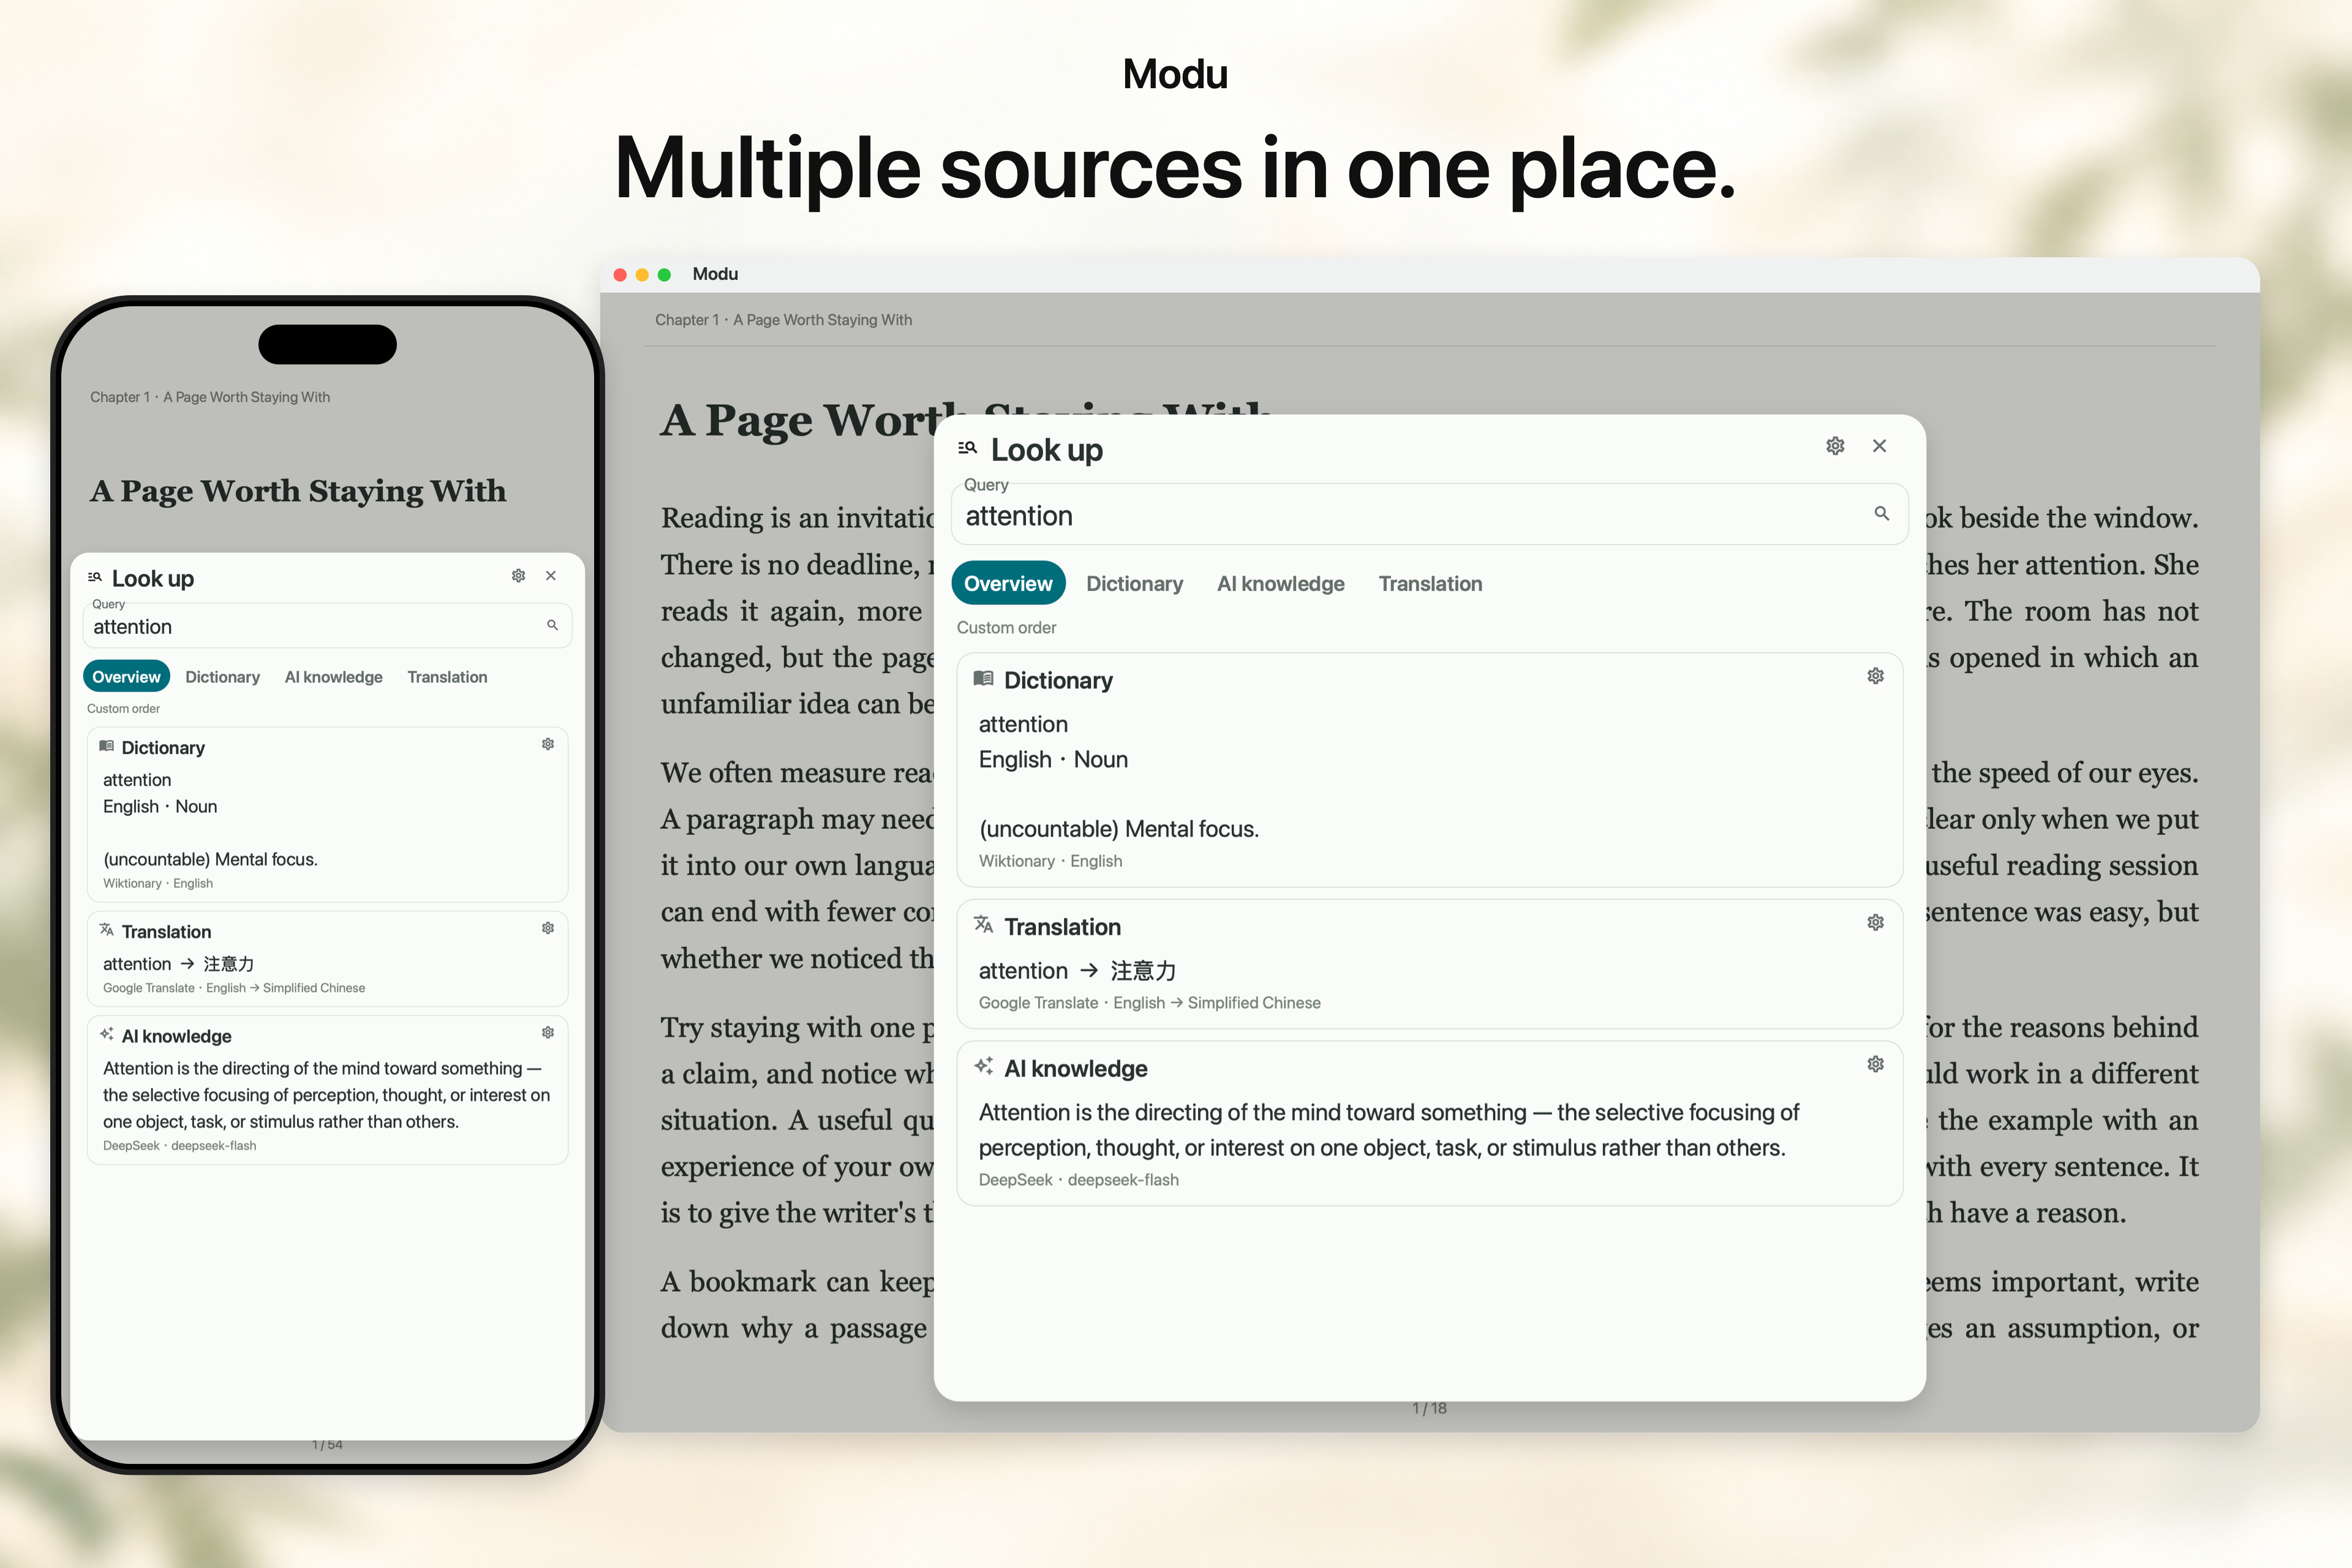Click page indicator 1 / 18 in desktop window

pos(1429,1408)
